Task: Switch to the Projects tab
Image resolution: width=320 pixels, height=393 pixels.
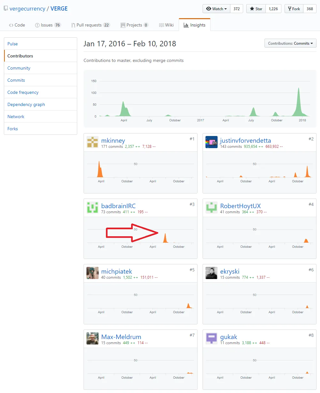Action: pyautogui.click(x=134, y=25)
